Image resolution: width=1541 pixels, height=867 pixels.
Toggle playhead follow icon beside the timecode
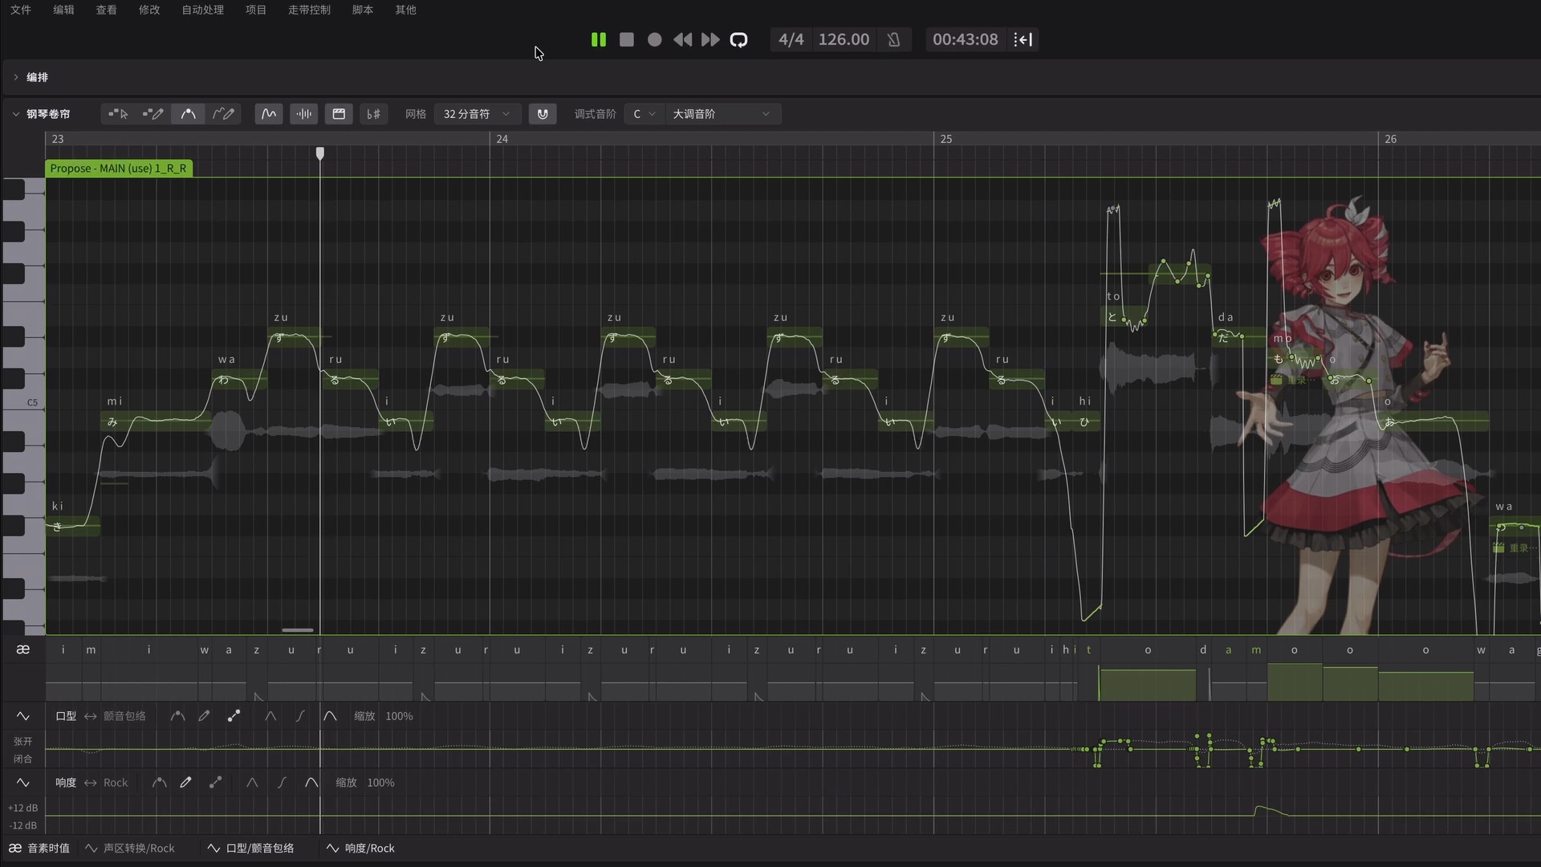pos(1023,39)
